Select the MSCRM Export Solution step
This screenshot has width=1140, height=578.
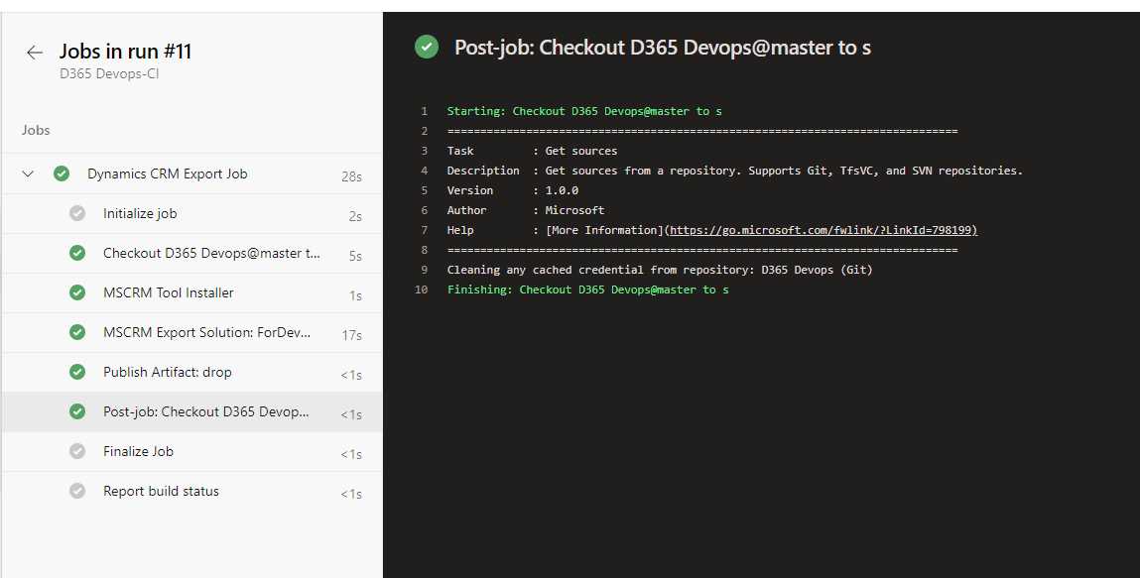[x=191, y=332]
